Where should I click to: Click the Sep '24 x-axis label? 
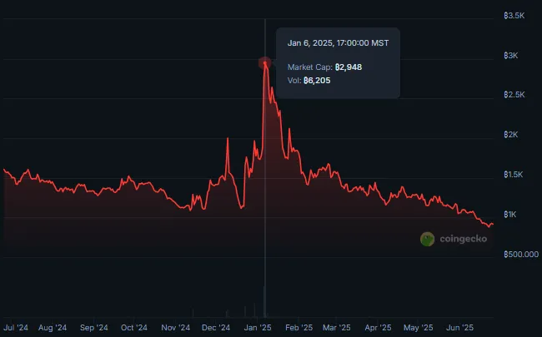pos(93,327)
